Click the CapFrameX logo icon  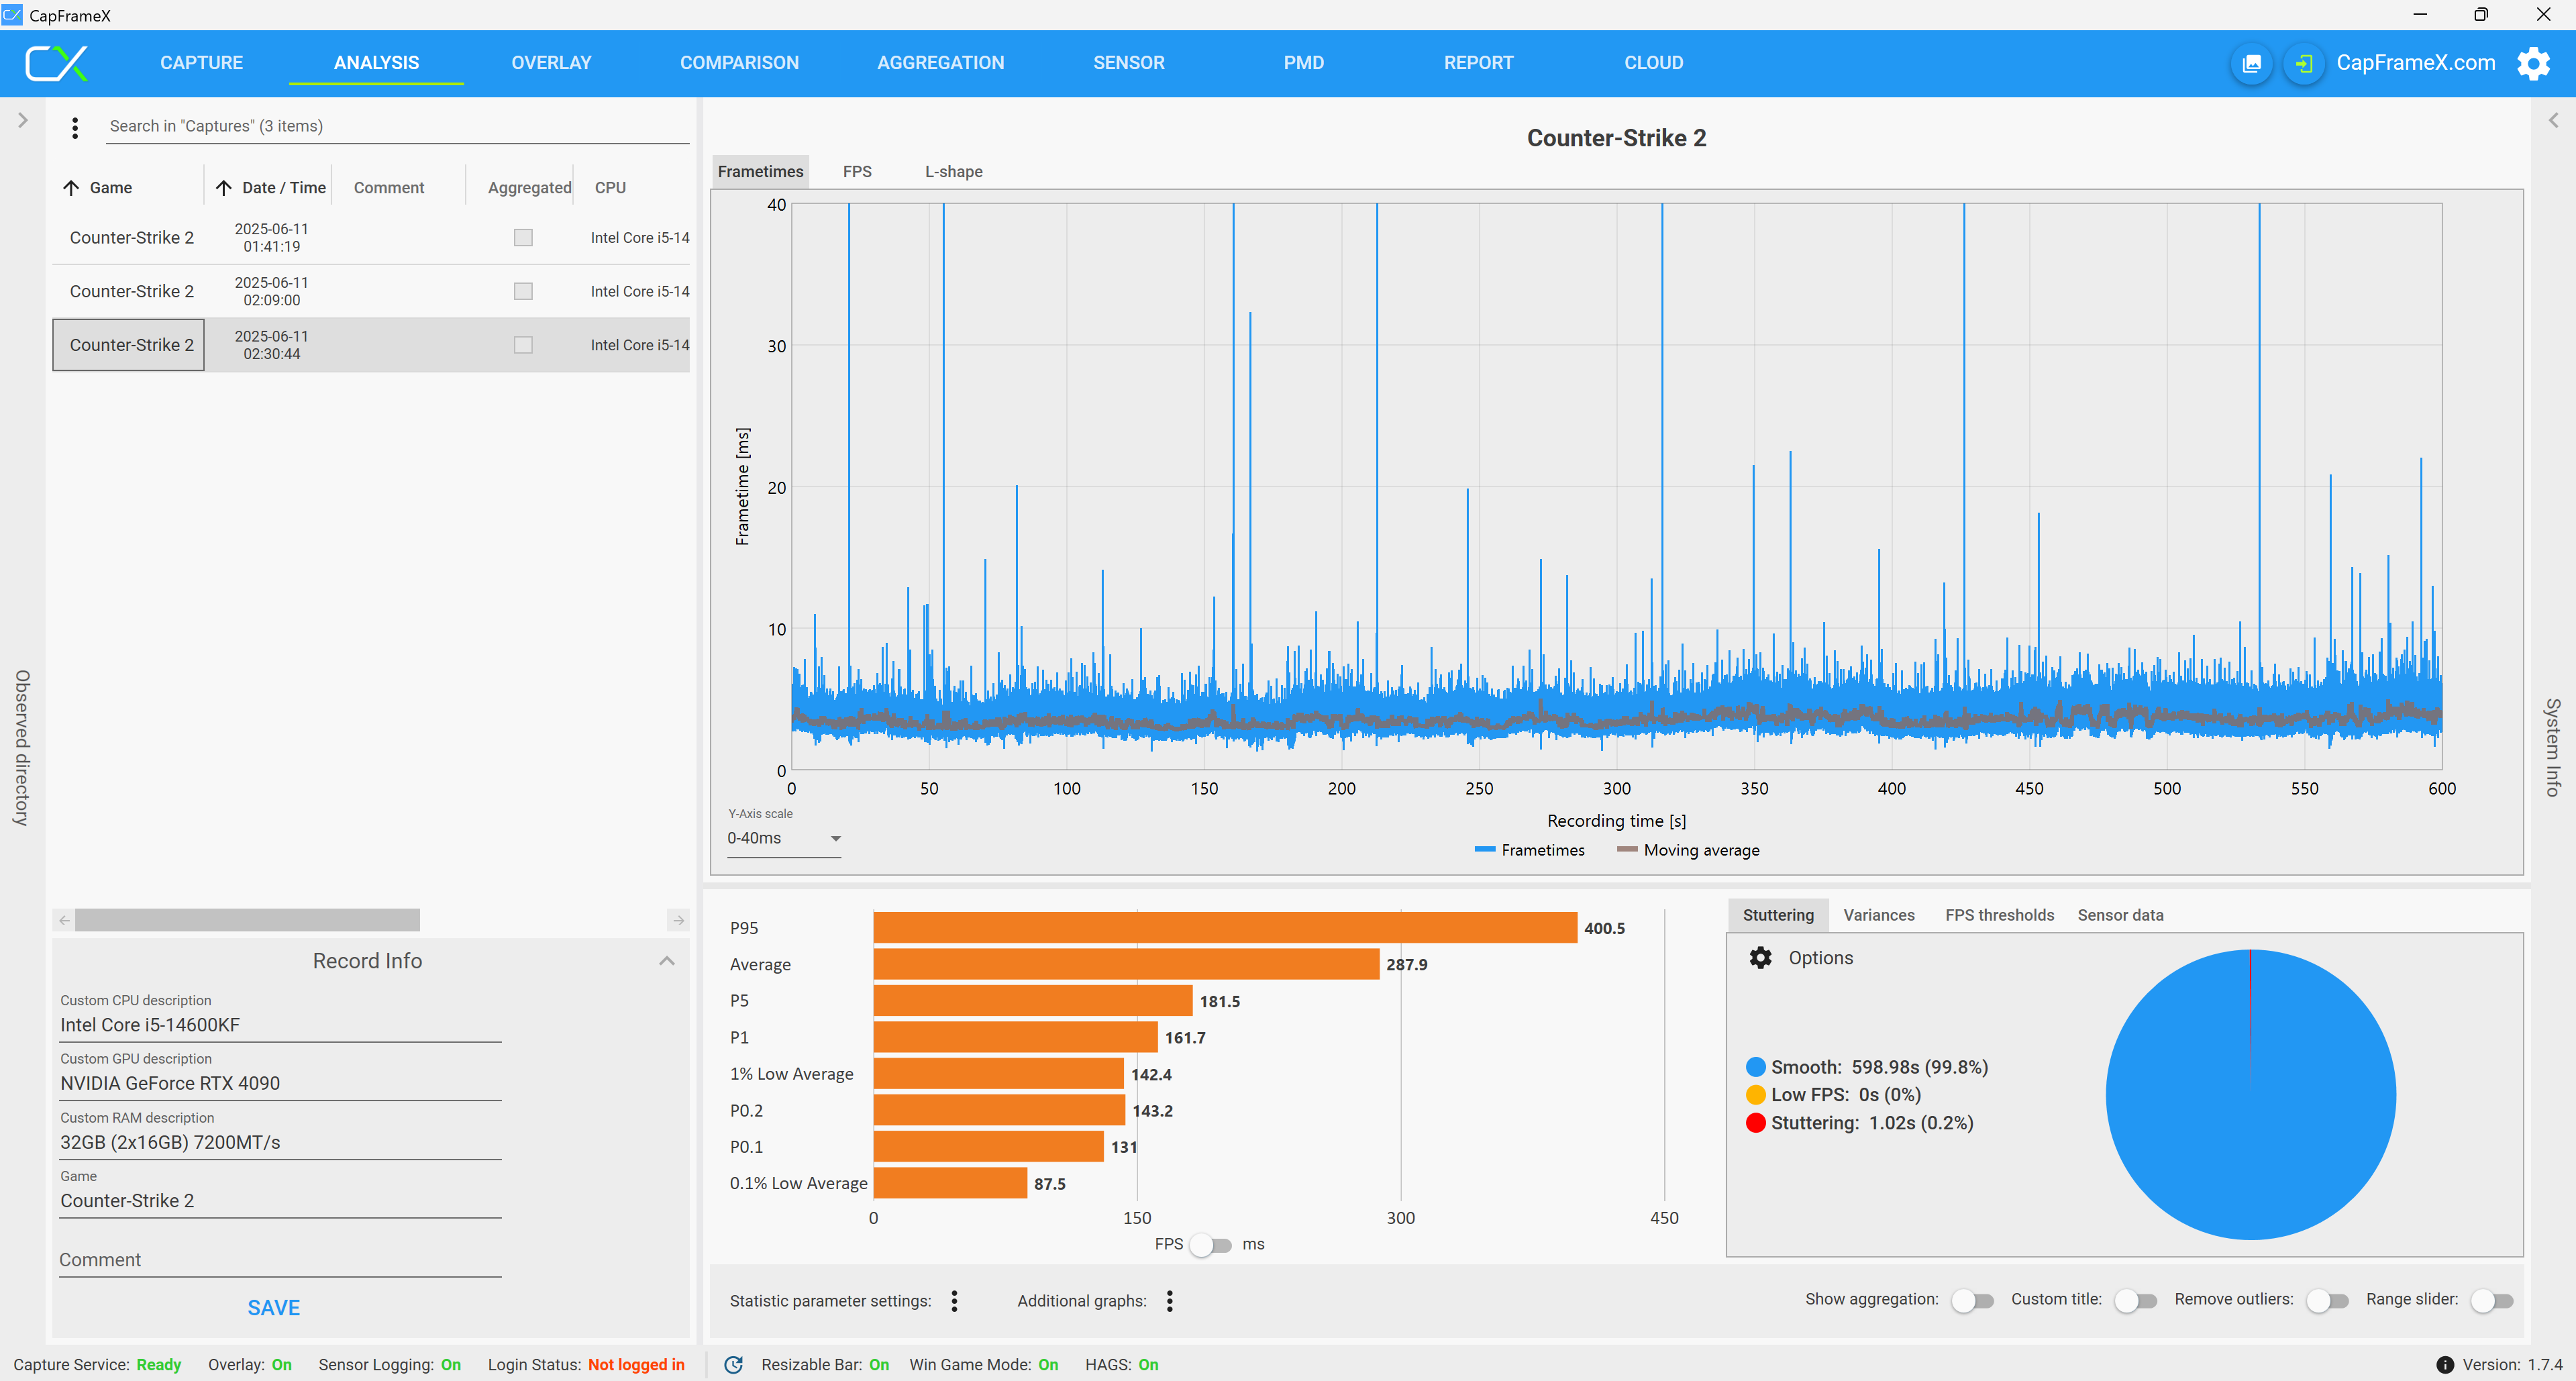(x=56, y=63)
